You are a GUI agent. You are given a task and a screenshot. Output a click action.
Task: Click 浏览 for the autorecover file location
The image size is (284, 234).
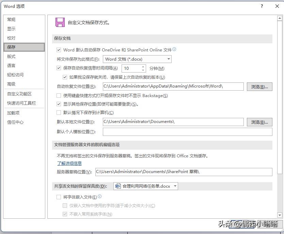259,87
